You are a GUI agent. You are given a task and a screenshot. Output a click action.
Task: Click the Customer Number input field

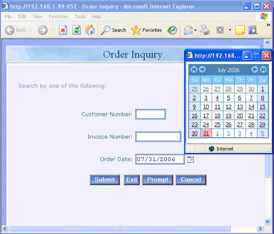[x=151, y=114]
